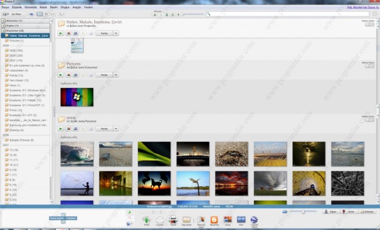The image size is (380, 230).
Task: Open the Resim menu
Action: tap(54, 7)
